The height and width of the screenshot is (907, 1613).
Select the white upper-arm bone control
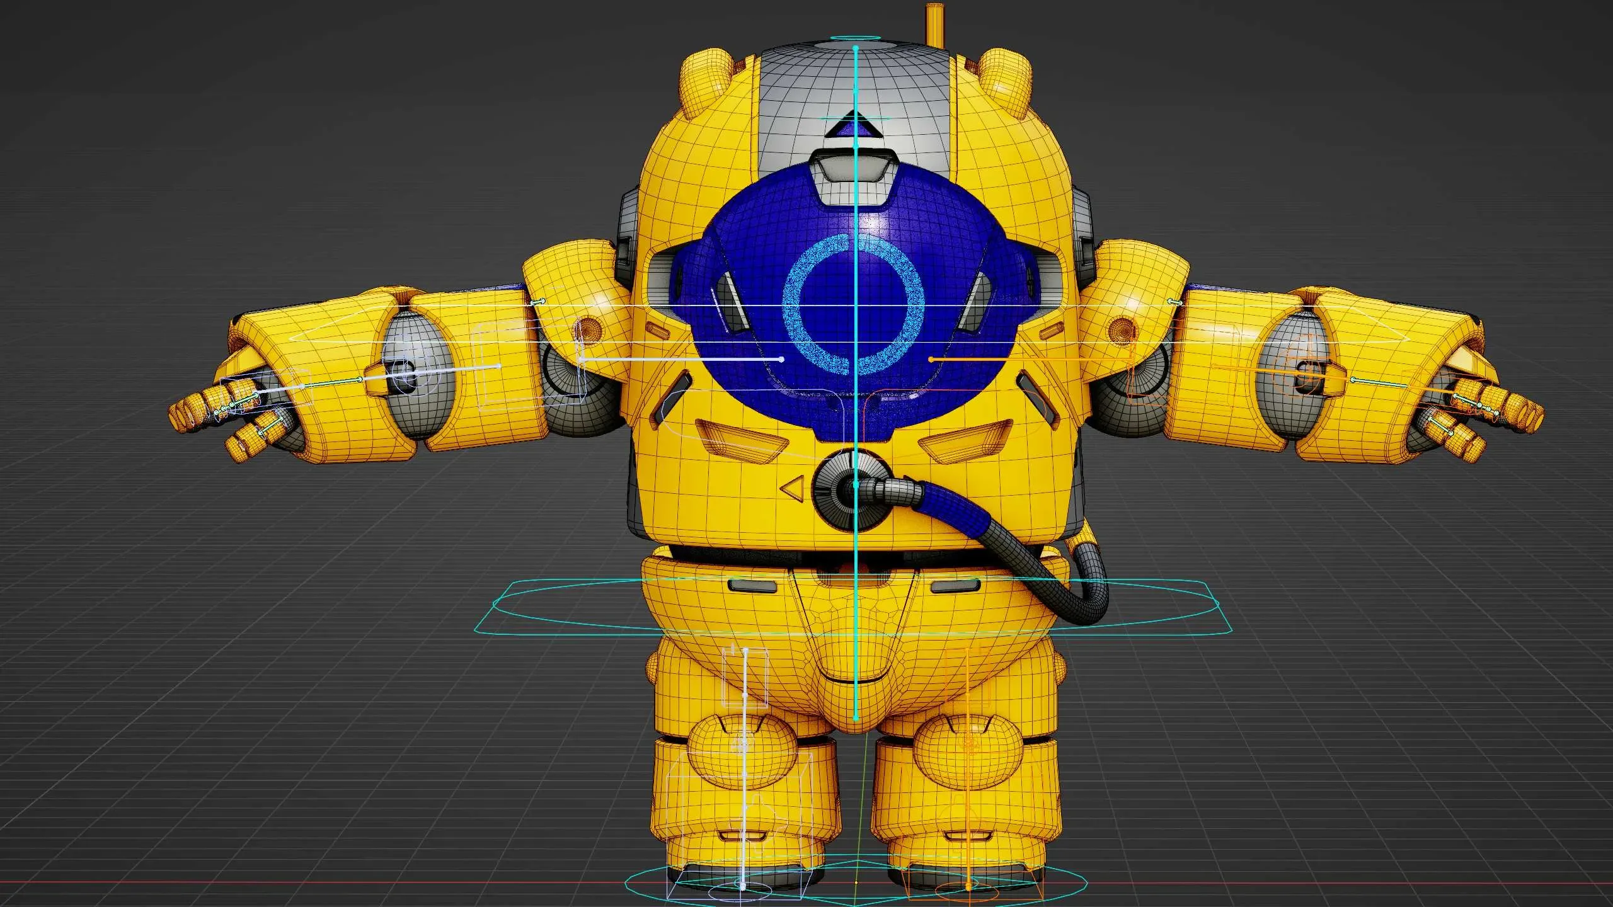click(681, 359)
